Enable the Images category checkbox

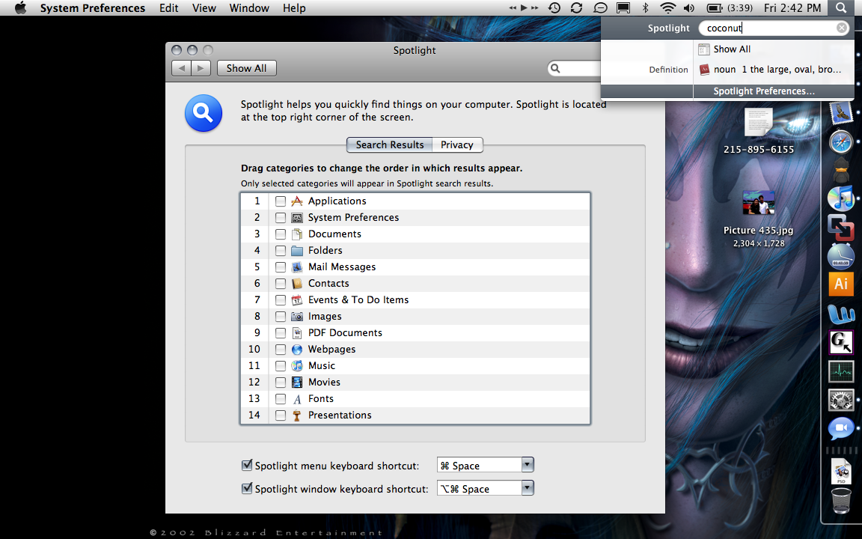pos(281,317)
